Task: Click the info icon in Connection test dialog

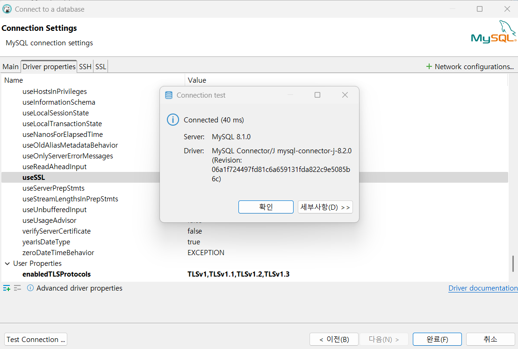Action: click(173, 120)
